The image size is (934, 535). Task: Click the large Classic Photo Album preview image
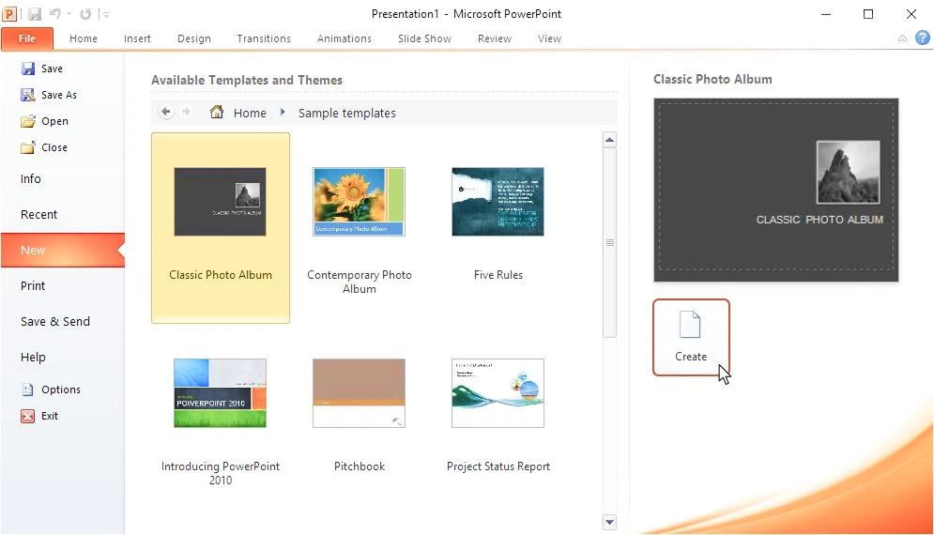pos(775,190)
